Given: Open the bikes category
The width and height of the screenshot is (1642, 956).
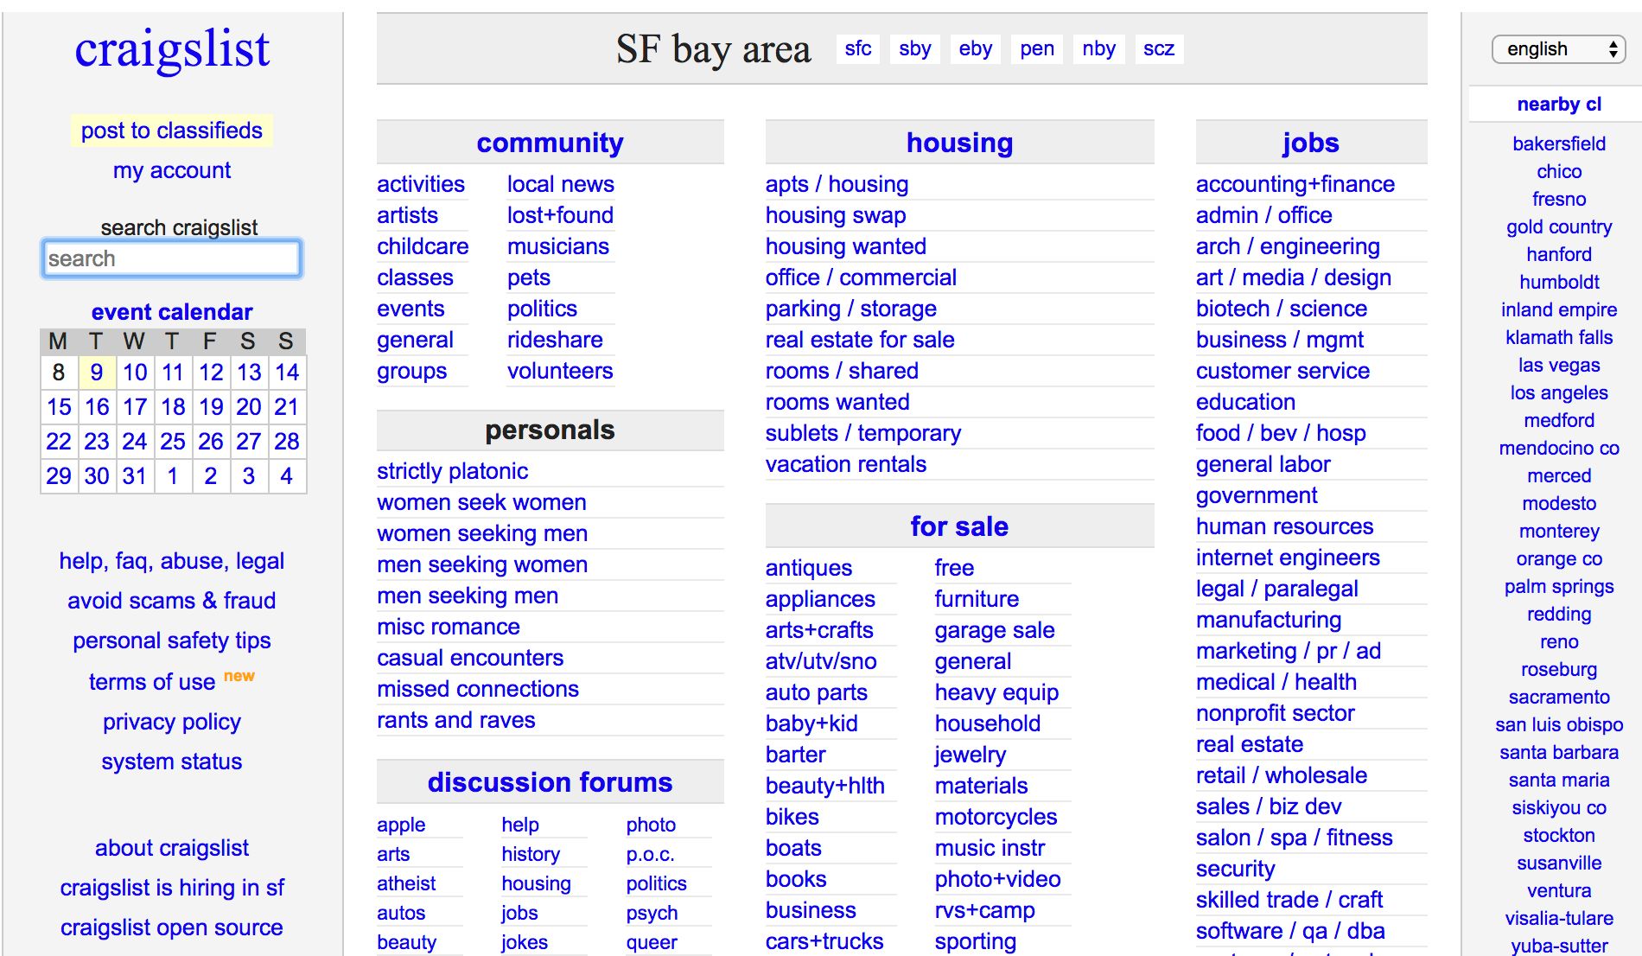Looking at the screenshot, I should [x=792, y=817].
